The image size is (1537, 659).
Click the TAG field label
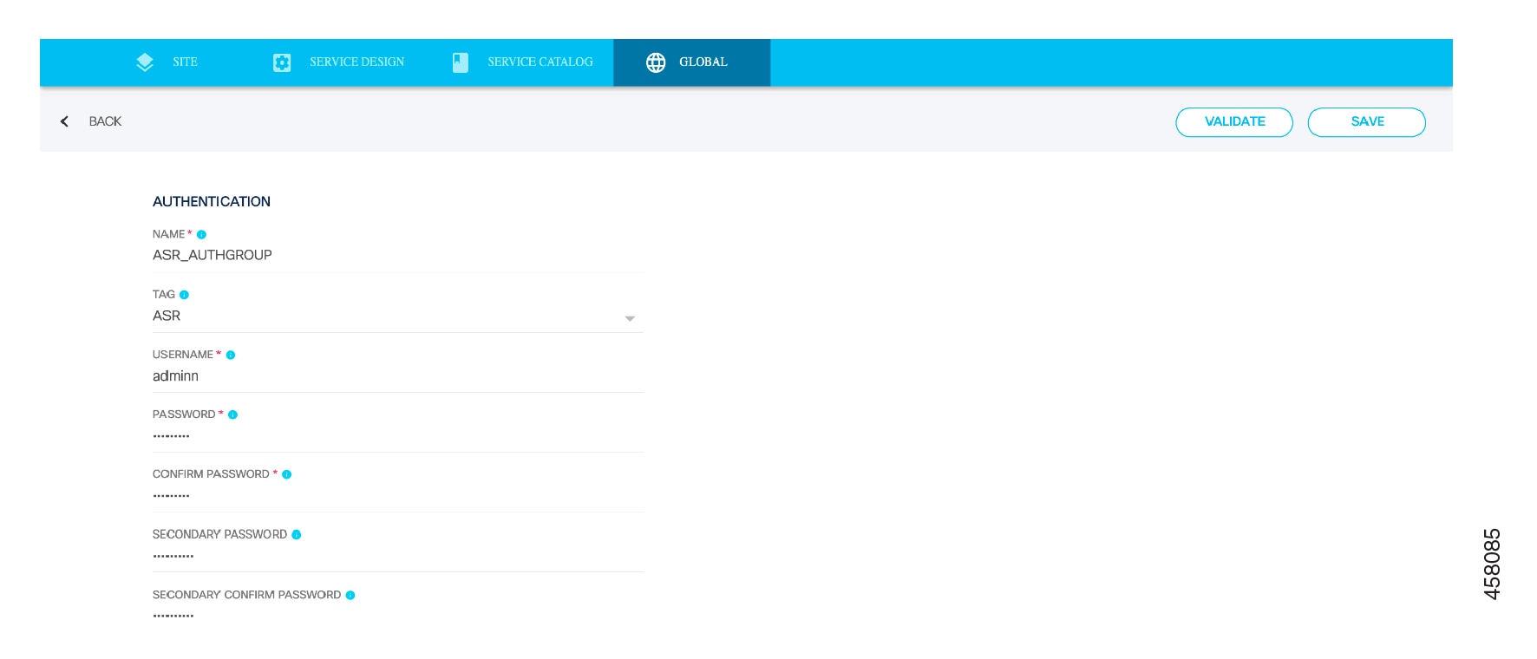(164, 295)
